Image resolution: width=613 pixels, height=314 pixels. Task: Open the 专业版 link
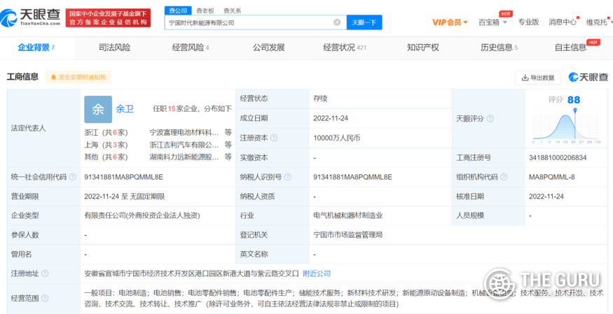click(528, 22)
